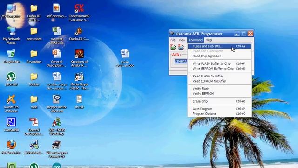The image size is (298, 168).
Task: Select the Revolution folder
Action: pyautogui.click(x=34, y=56)
